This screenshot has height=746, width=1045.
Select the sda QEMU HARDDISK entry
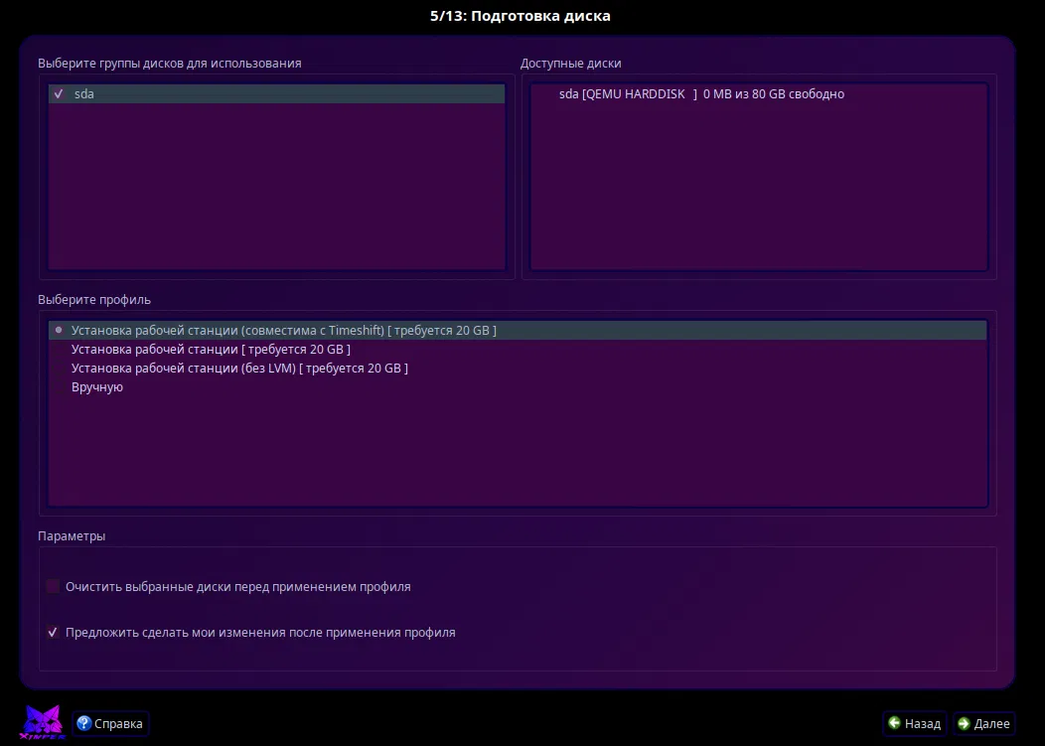(759, 94)
